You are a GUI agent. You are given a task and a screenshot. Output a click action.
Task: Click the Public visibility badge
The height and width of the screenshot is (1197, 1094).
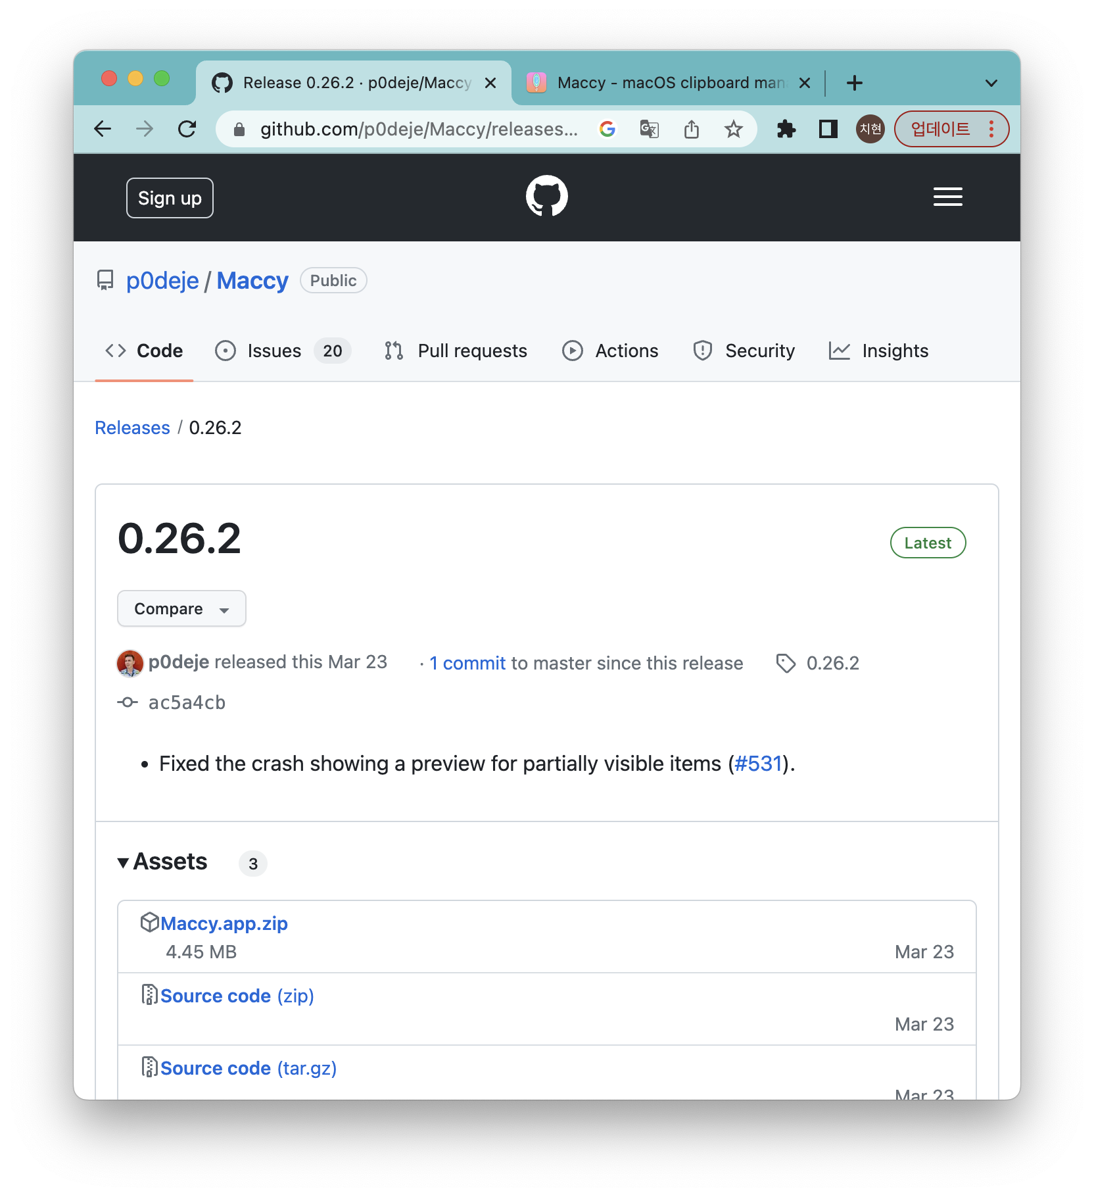pos(333,280)
